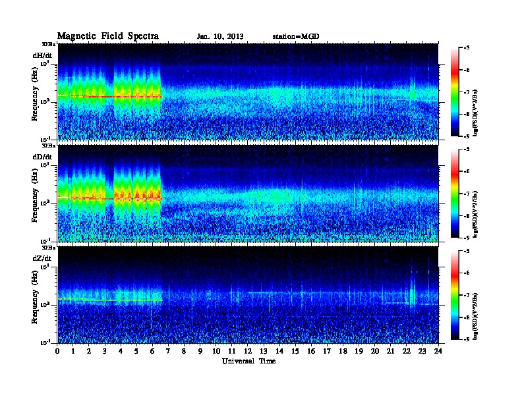The image size is (522, 403).
Task: Click hour tick label 0 on time axis
Action: coord(57,352)
